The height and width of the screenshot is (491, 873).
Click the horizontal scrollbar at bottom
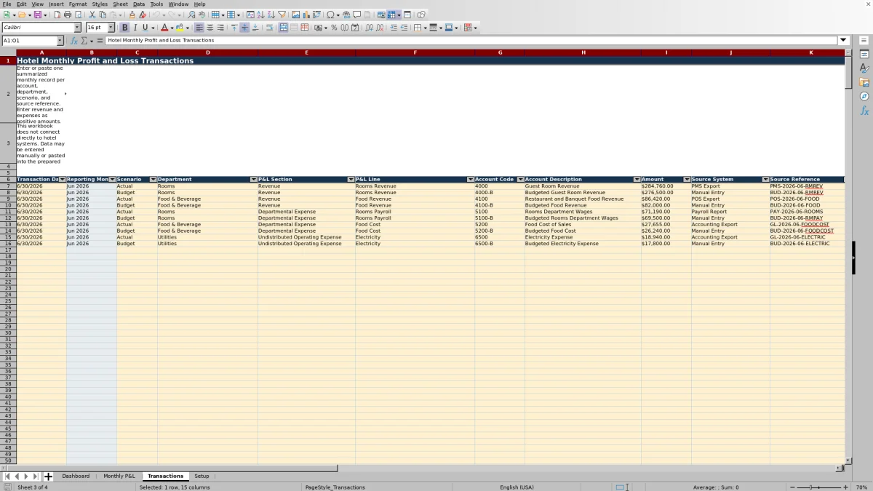point(172,468)
